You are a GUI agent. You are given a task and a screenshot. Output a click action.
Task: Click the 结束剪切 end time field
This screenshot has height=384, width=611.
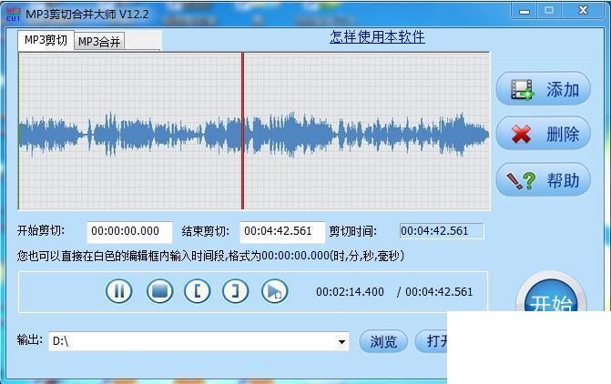click(282, 231)
